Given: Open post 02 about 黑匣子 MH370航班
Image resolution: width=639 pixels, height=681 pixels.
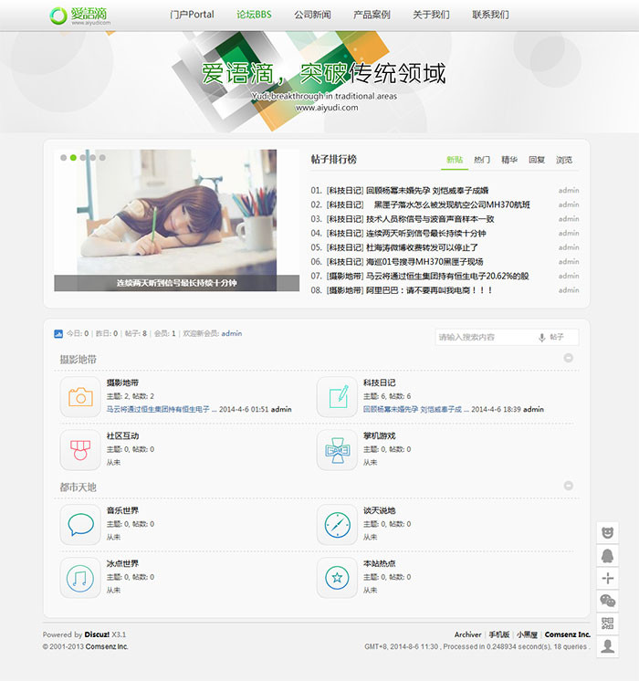Looking at the screenshot, I should point(452,204).
